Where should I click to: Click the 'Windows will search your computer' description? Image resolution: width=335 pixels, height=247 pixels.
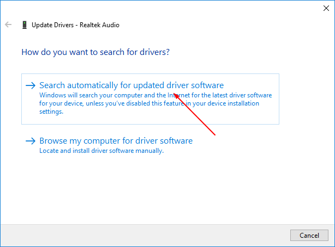pos(155,103)
